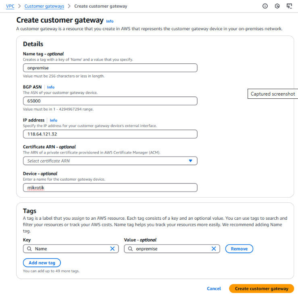This screenshot has width=298, height=300.
Task: Open the info circle icon in header
Action: [265, 6]
